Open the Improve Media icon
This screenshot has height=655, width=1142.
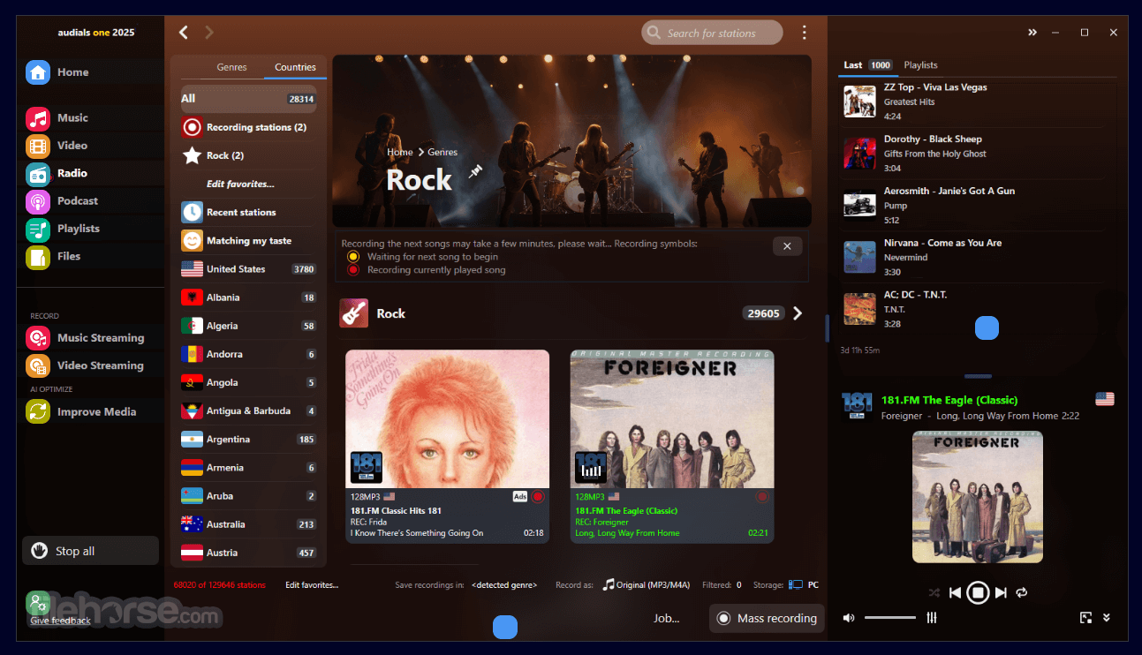pos(38,411)
